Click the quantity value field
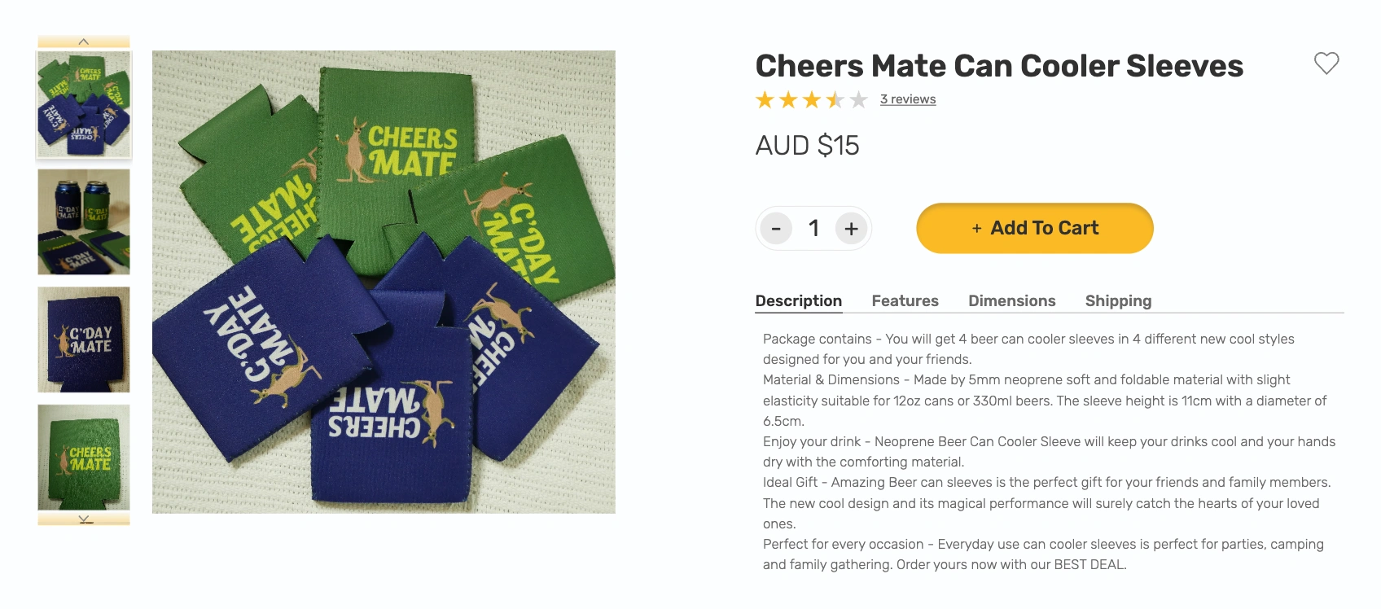This screenshot has height=609, width=1381. (813, 229)
